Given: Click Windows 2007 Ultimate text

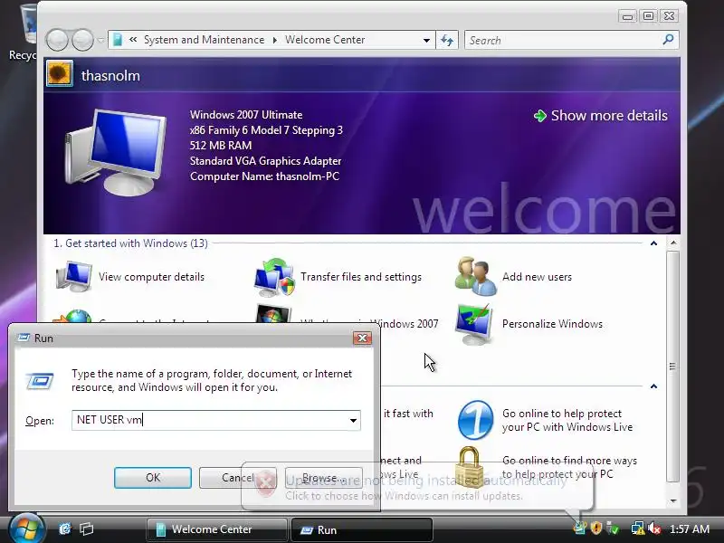Looking at the screenshot, I should (x=246, y=115).
